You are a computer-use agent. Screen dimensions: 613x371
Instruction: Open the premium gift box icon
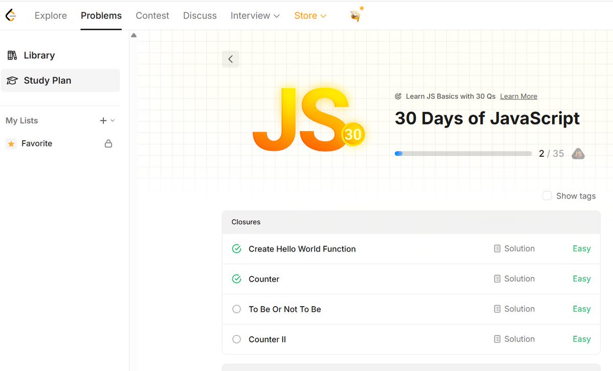click(357, 15)
